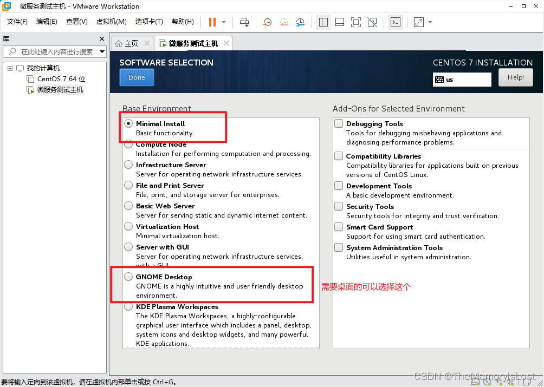544x387 pixels.
Task: Revert the VM to its previous snapshot
Action: click(x=284, y=22)
